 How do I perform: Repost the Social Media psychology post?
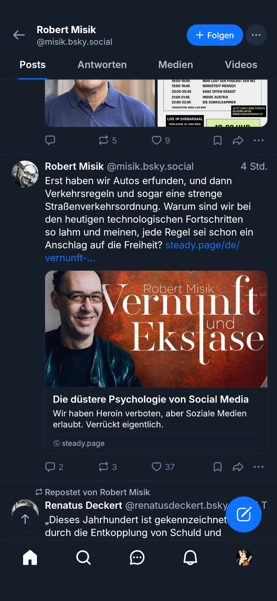104,467
